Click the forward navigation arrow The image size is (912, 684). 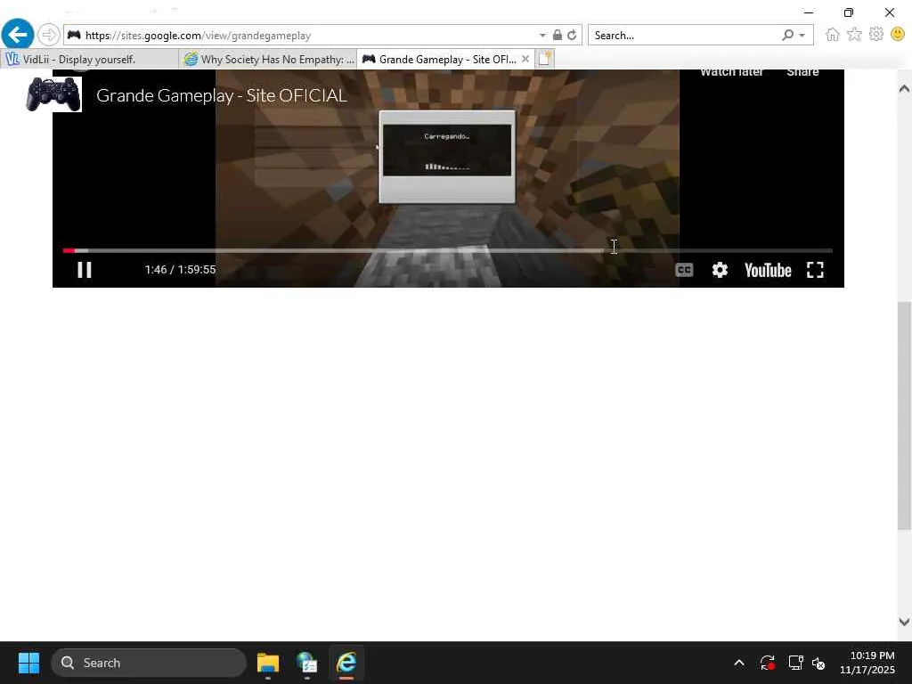point(48,35)
